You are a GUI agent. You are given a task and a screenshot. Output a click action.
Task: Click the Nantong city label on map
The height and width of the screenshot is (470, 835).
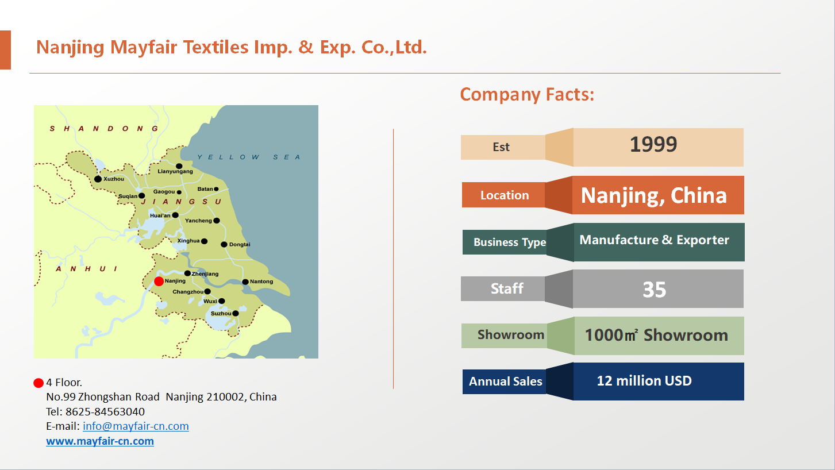(262, 282)
